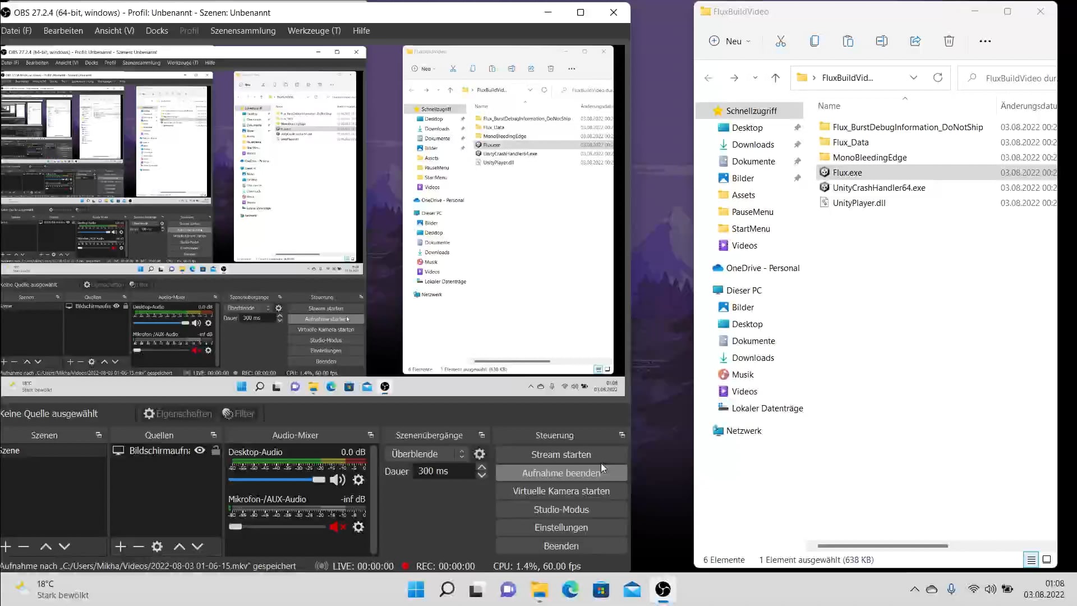Screen dimensions: 1077x606
Task: Open transition properties gear beside Überblende
Action: pyautogui.click(x=480, y=454)
